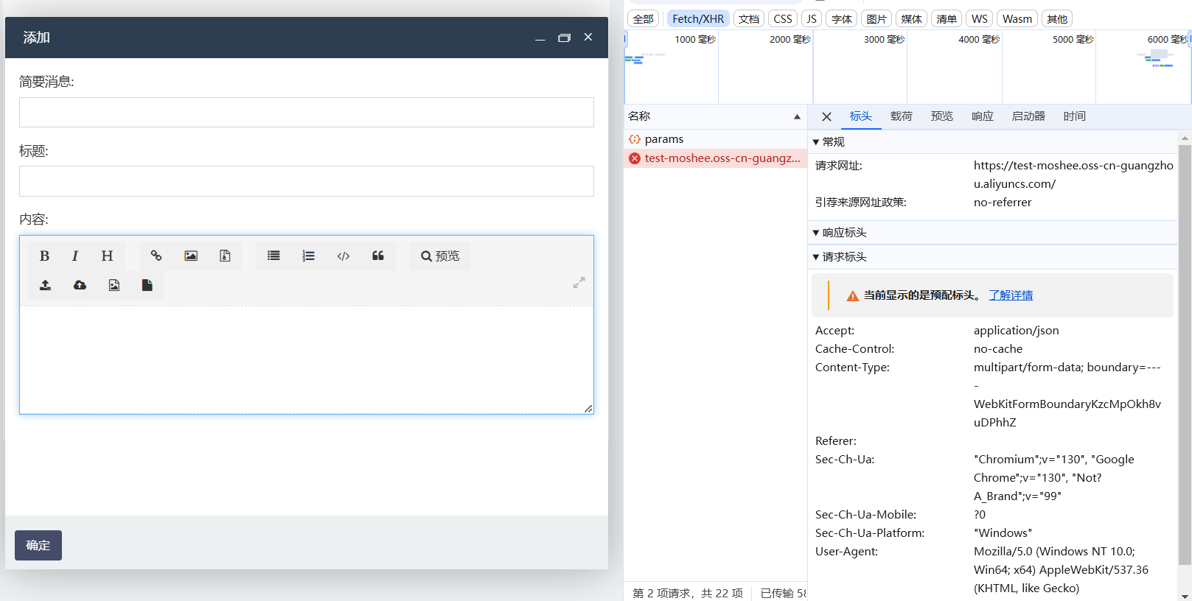
Task: Insert code block with code icon
Action: point(344,256)
